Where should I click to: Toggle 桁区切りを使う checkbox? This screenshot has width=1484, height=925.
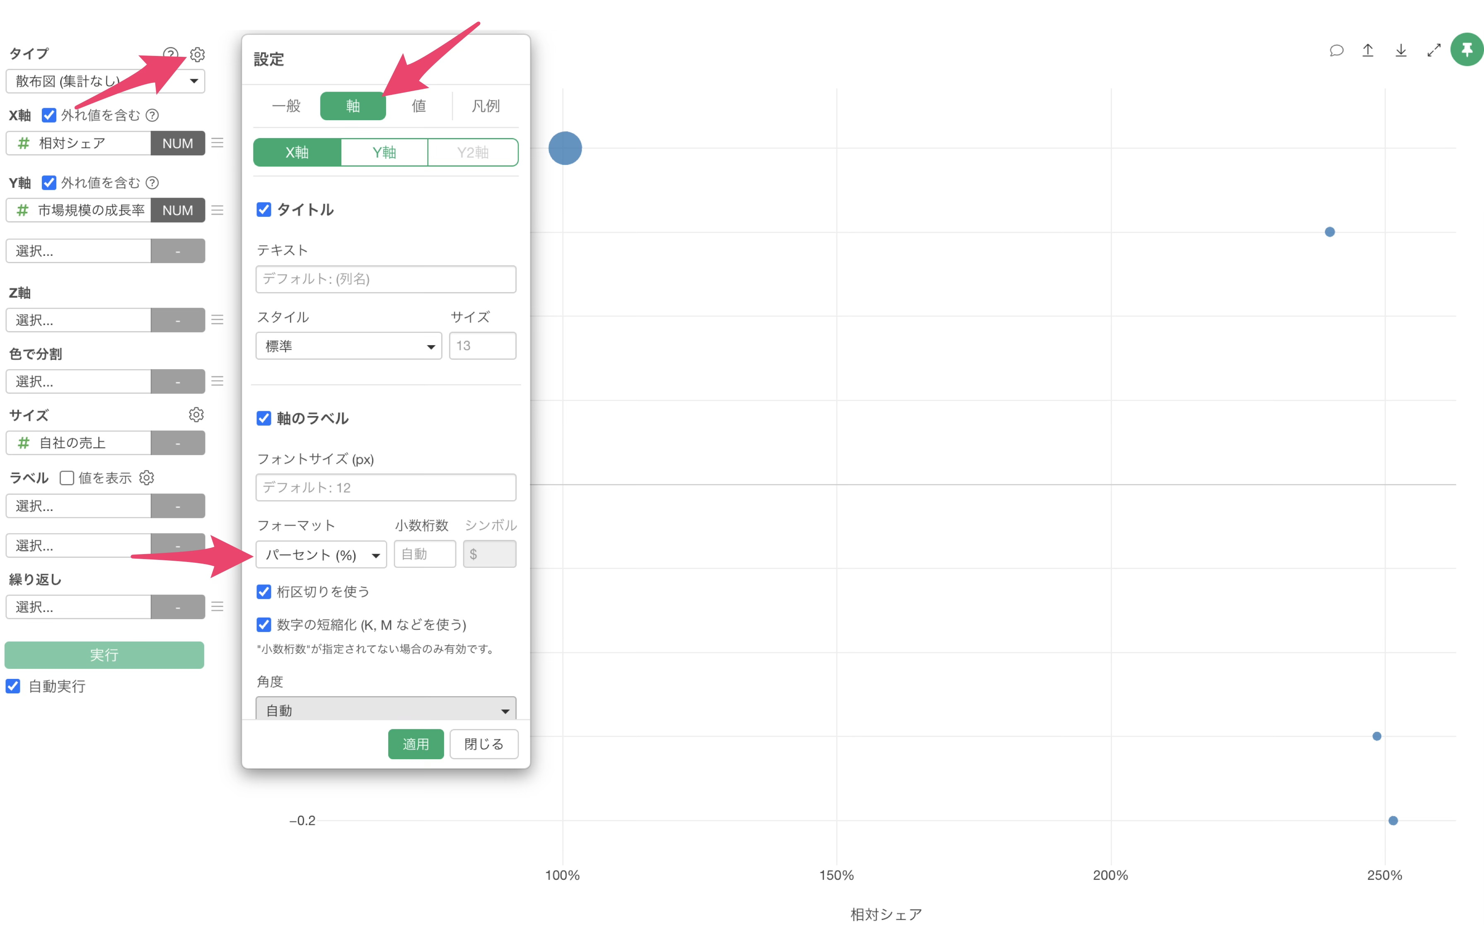(x=263, y=591)
